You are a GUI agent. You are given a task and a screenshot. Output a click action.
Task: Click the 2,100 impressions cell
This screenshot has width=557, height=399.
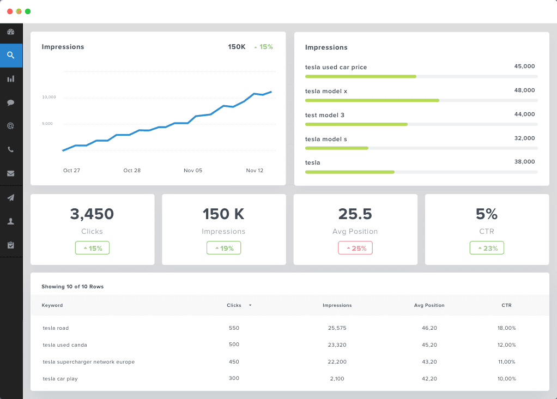(337, 378)
